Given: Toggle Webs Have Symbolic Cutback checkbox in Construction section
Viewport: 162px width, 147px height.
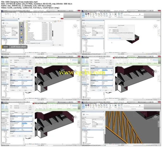Looking at the screenshot, I should 22,129.
